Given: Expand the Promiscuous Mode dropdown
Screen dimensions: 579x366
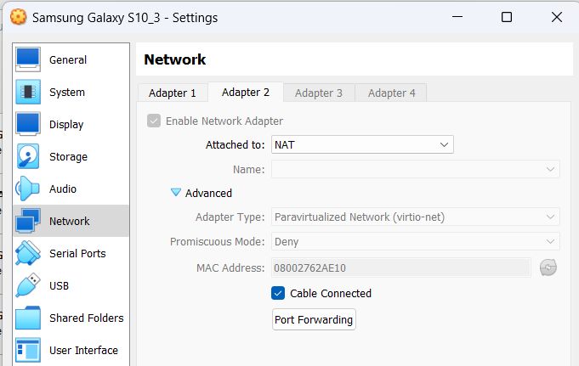Looking at the screenshot, I should [x=416, y=242].
